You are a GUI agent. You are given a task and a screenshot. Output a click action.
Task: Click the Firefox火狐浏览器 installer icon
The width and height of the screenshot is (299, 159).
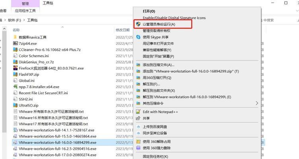15,68
